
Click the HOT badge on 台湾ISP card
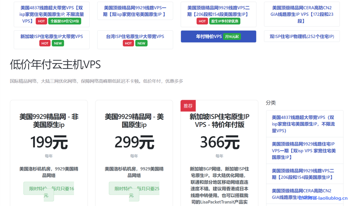pos(128,43)
